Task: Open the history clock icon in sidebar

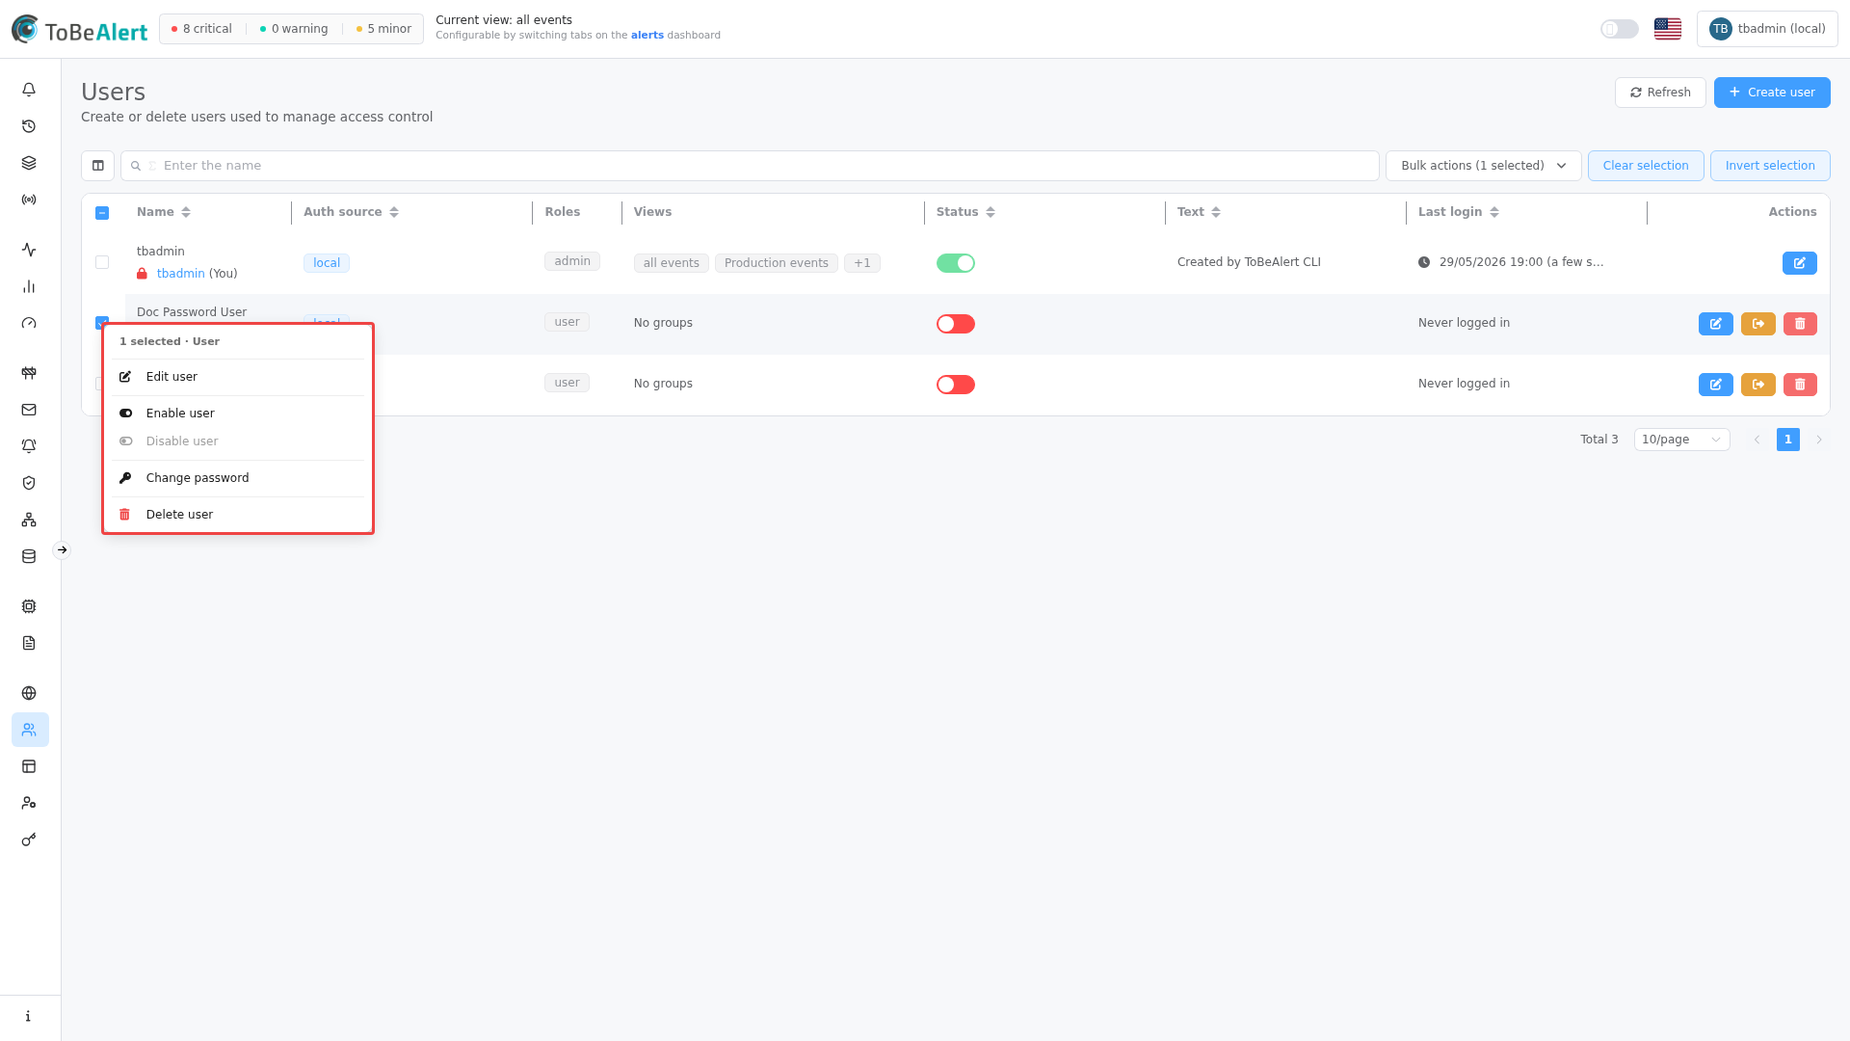Action: point(29,126)
